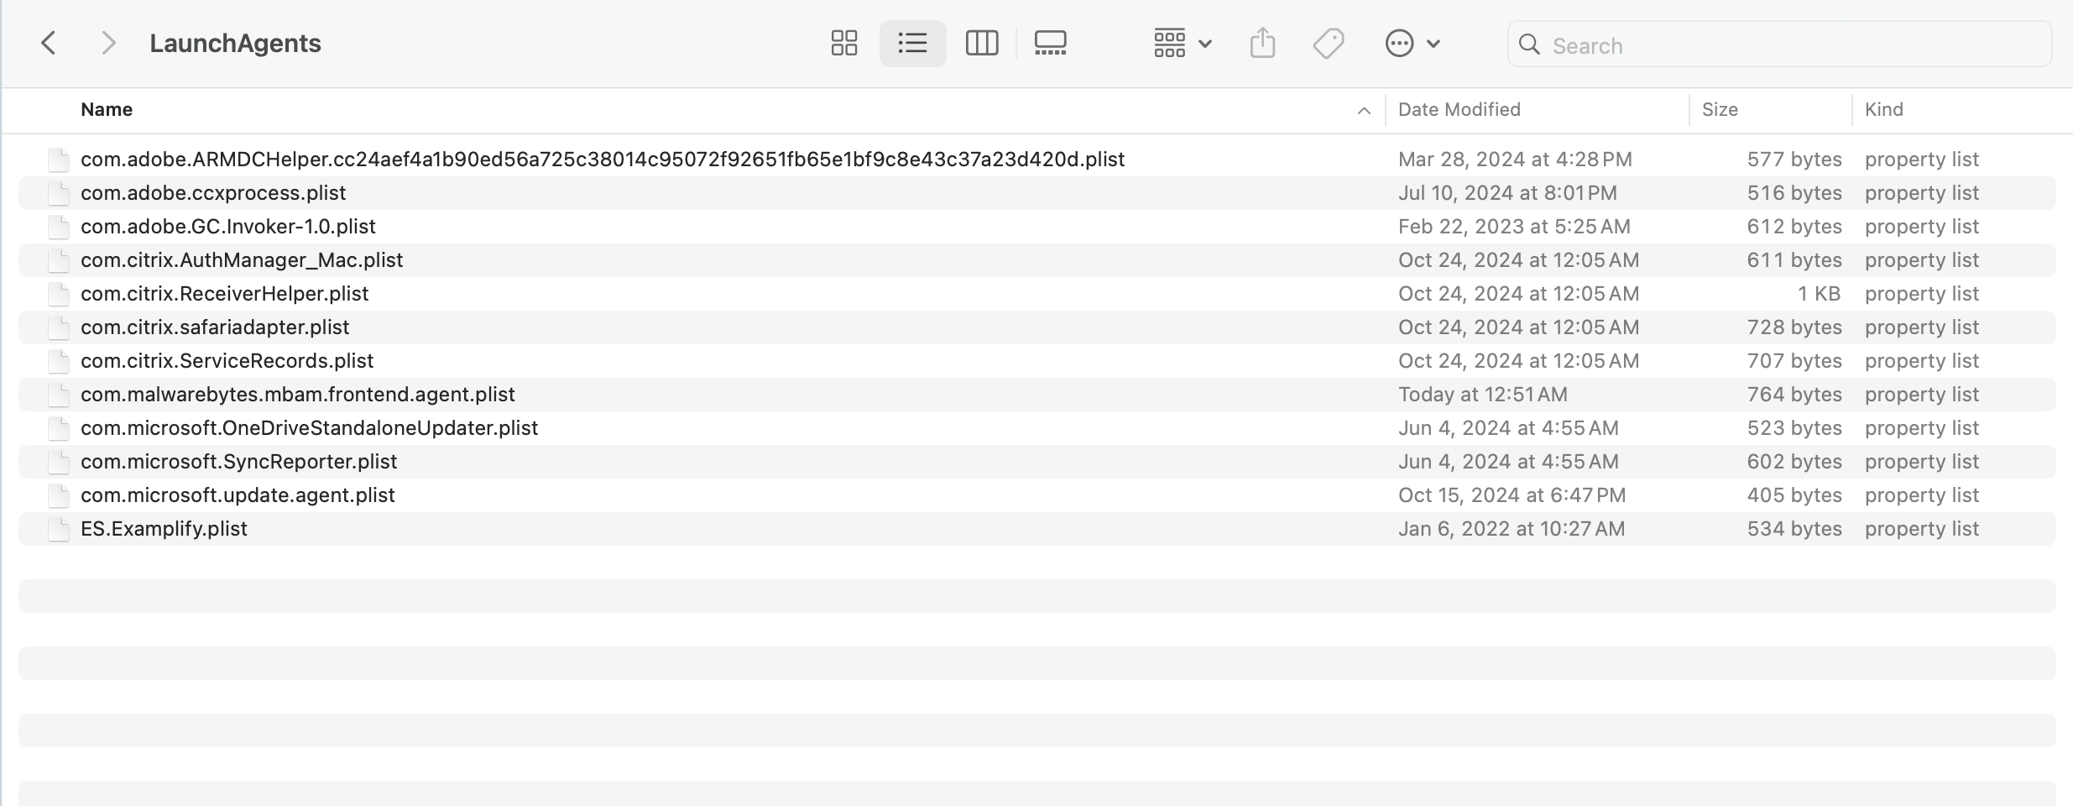
Task: Click the Jul 10, 2024 at 8:01 PM date
Action: (x=1507, y=193)
